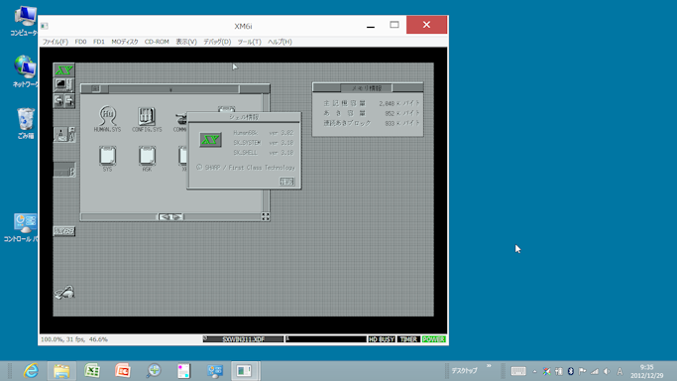The width and height of the screenshot is (677, 381).
Task: Click the trash can icon on SX-Window desktop
Action: coord(64,293)
